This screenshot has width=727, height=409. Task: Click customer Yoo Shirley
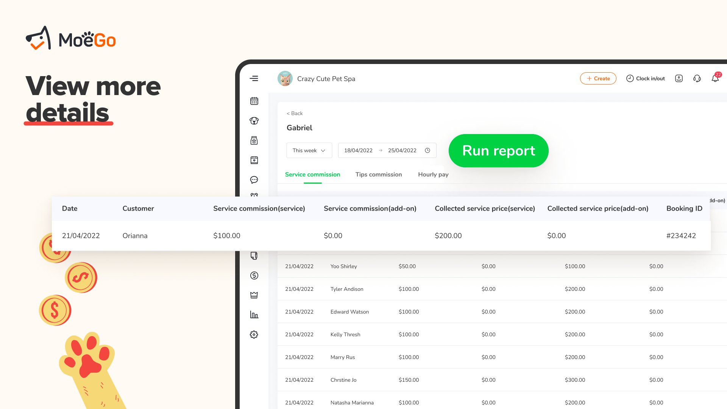[x=344, y=266]
